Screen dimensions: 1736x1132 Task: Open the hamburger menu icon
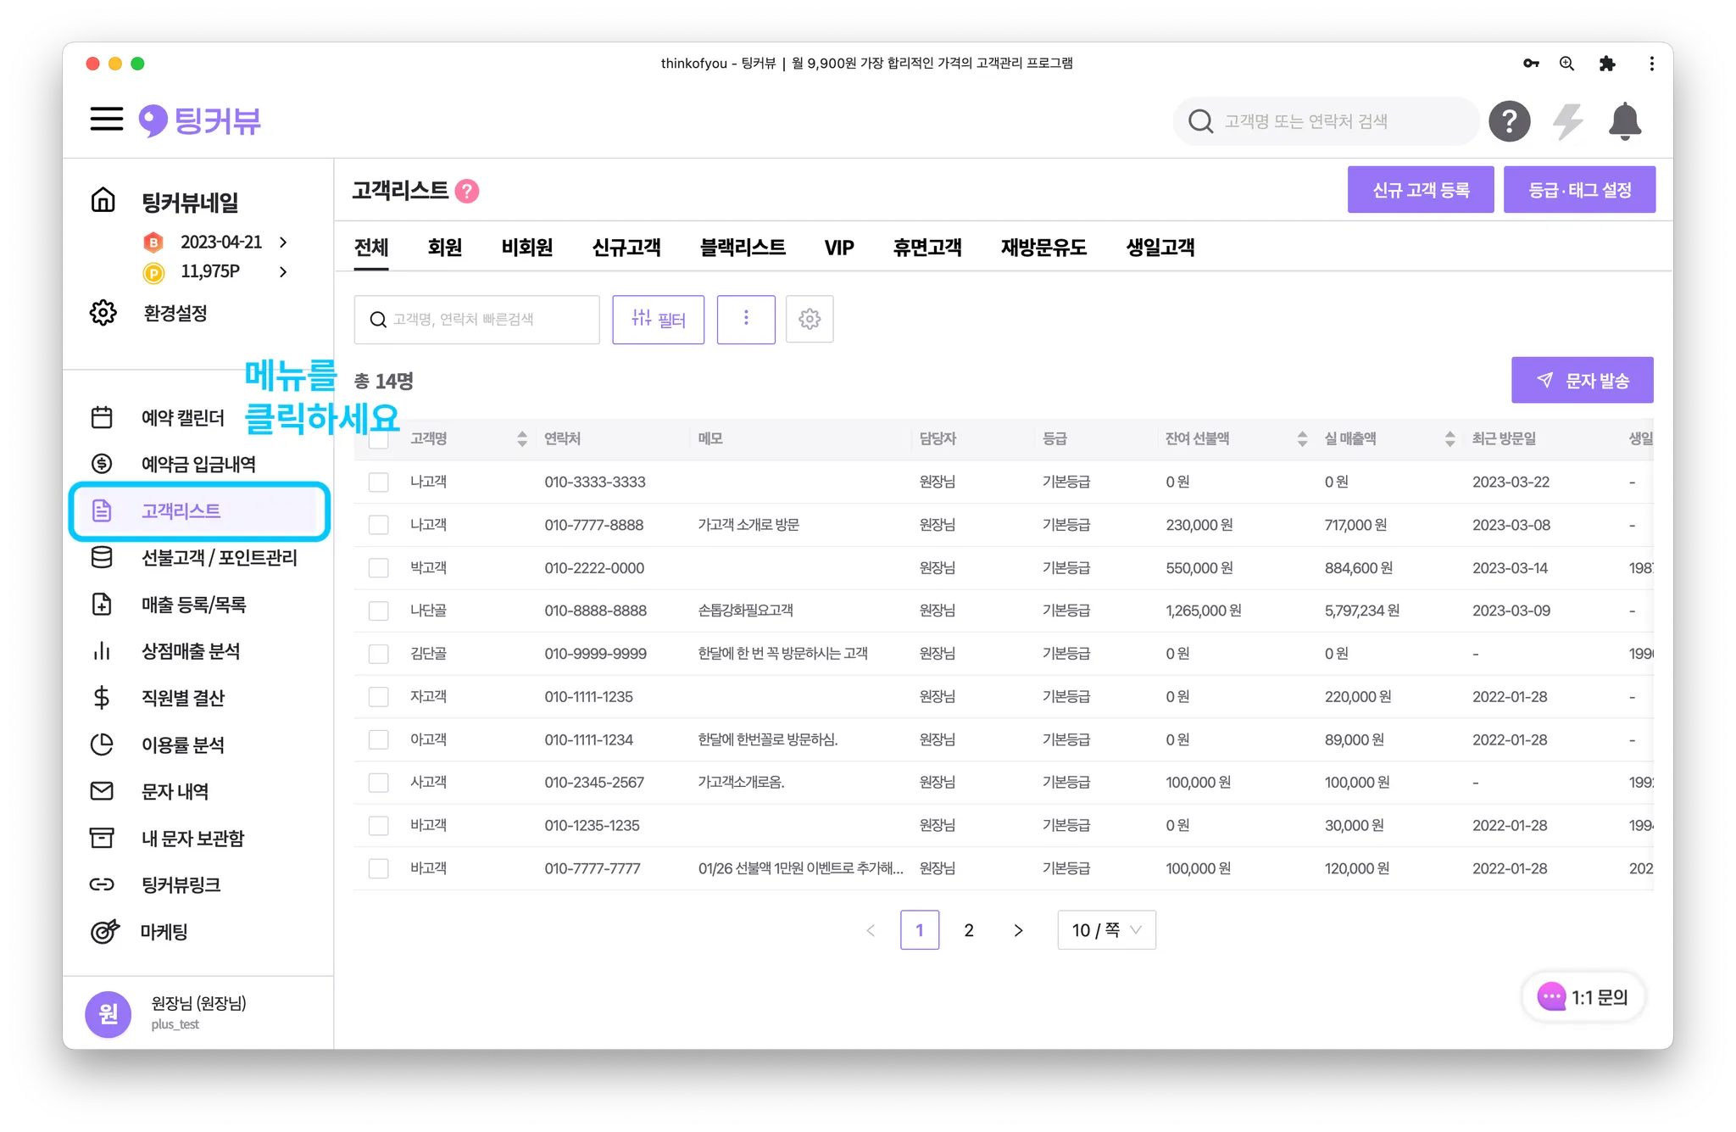(x=107, y=120)
